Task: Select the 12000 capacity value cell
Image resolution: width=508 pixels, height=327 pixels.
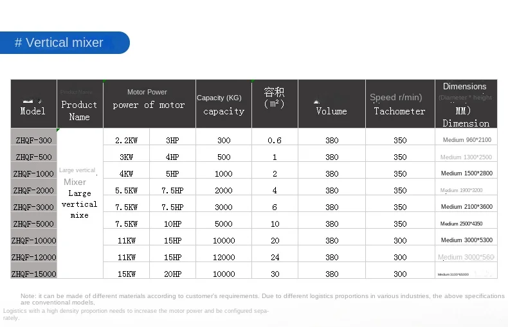Action: [223, 257]
